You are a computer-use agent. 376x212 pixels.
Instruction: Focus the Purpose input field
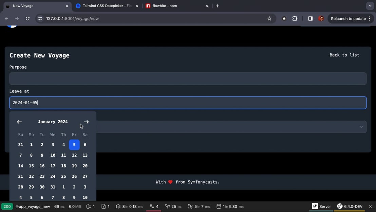click(188, 78)
